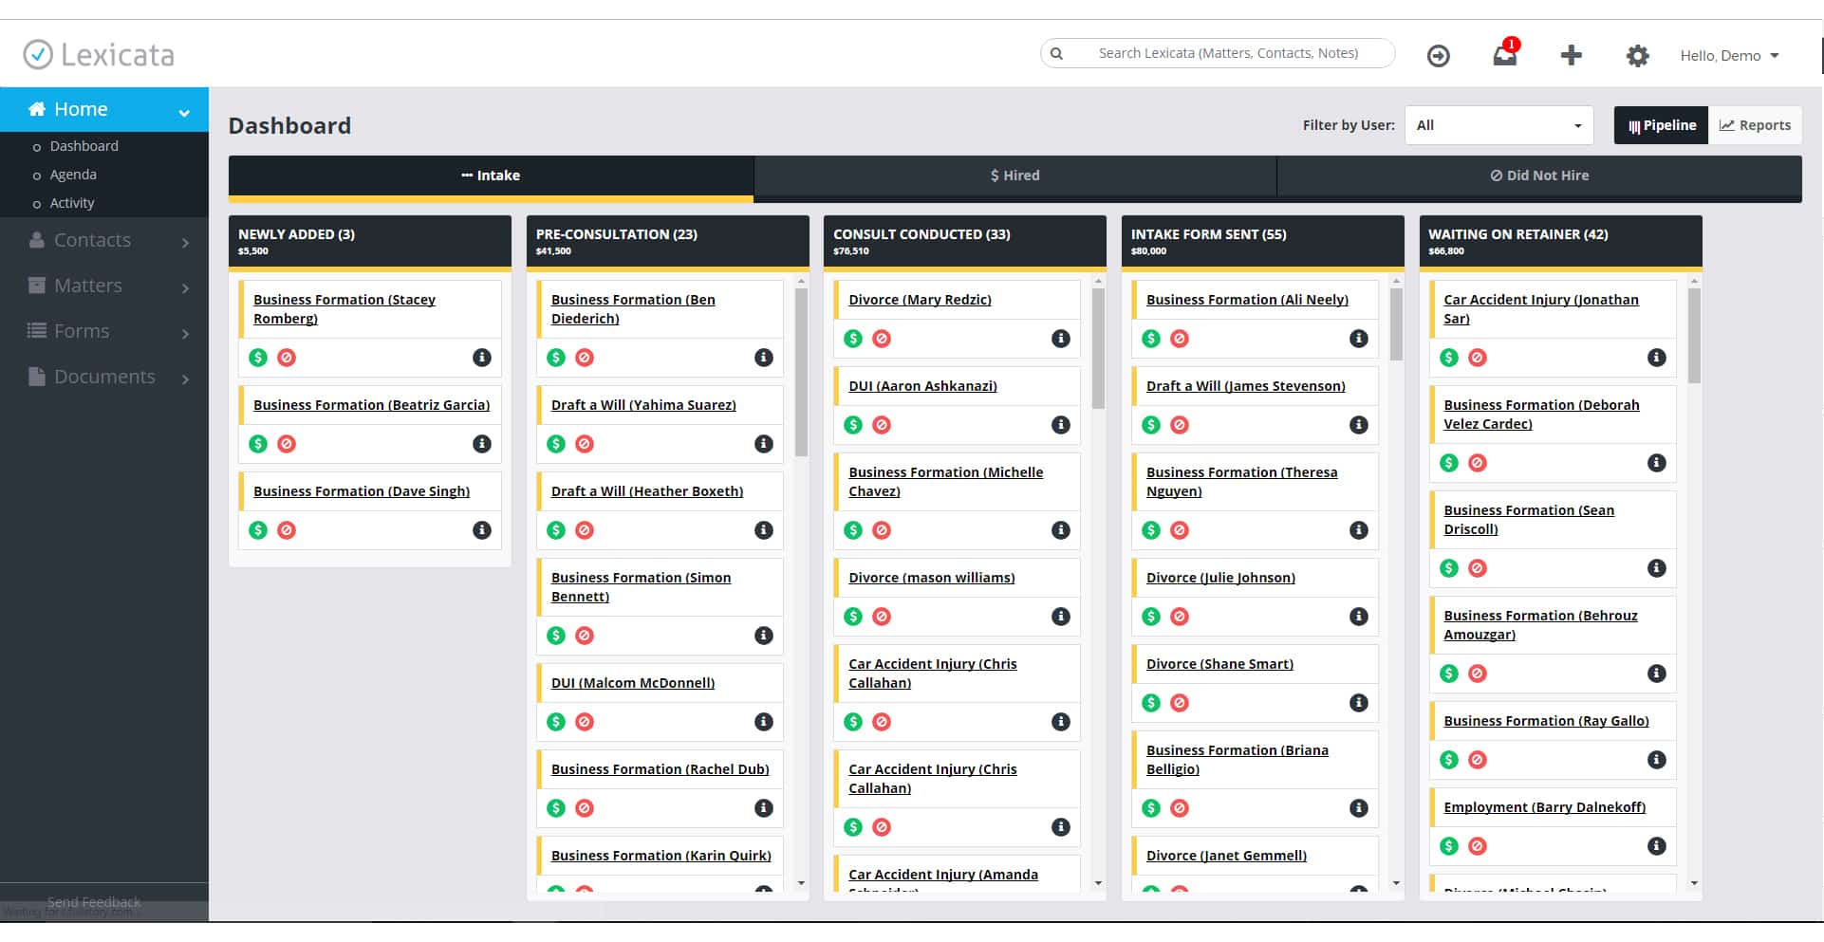Show info for Aaron Ashkanazi DUI
The image size is (1824, 942).
click(x=1061, y=425)
